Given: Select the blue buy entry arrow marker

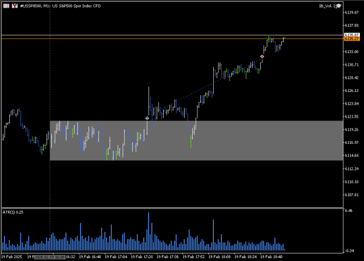Looking at the screenshot, I should pyautogui.click(x=147, y=118).
